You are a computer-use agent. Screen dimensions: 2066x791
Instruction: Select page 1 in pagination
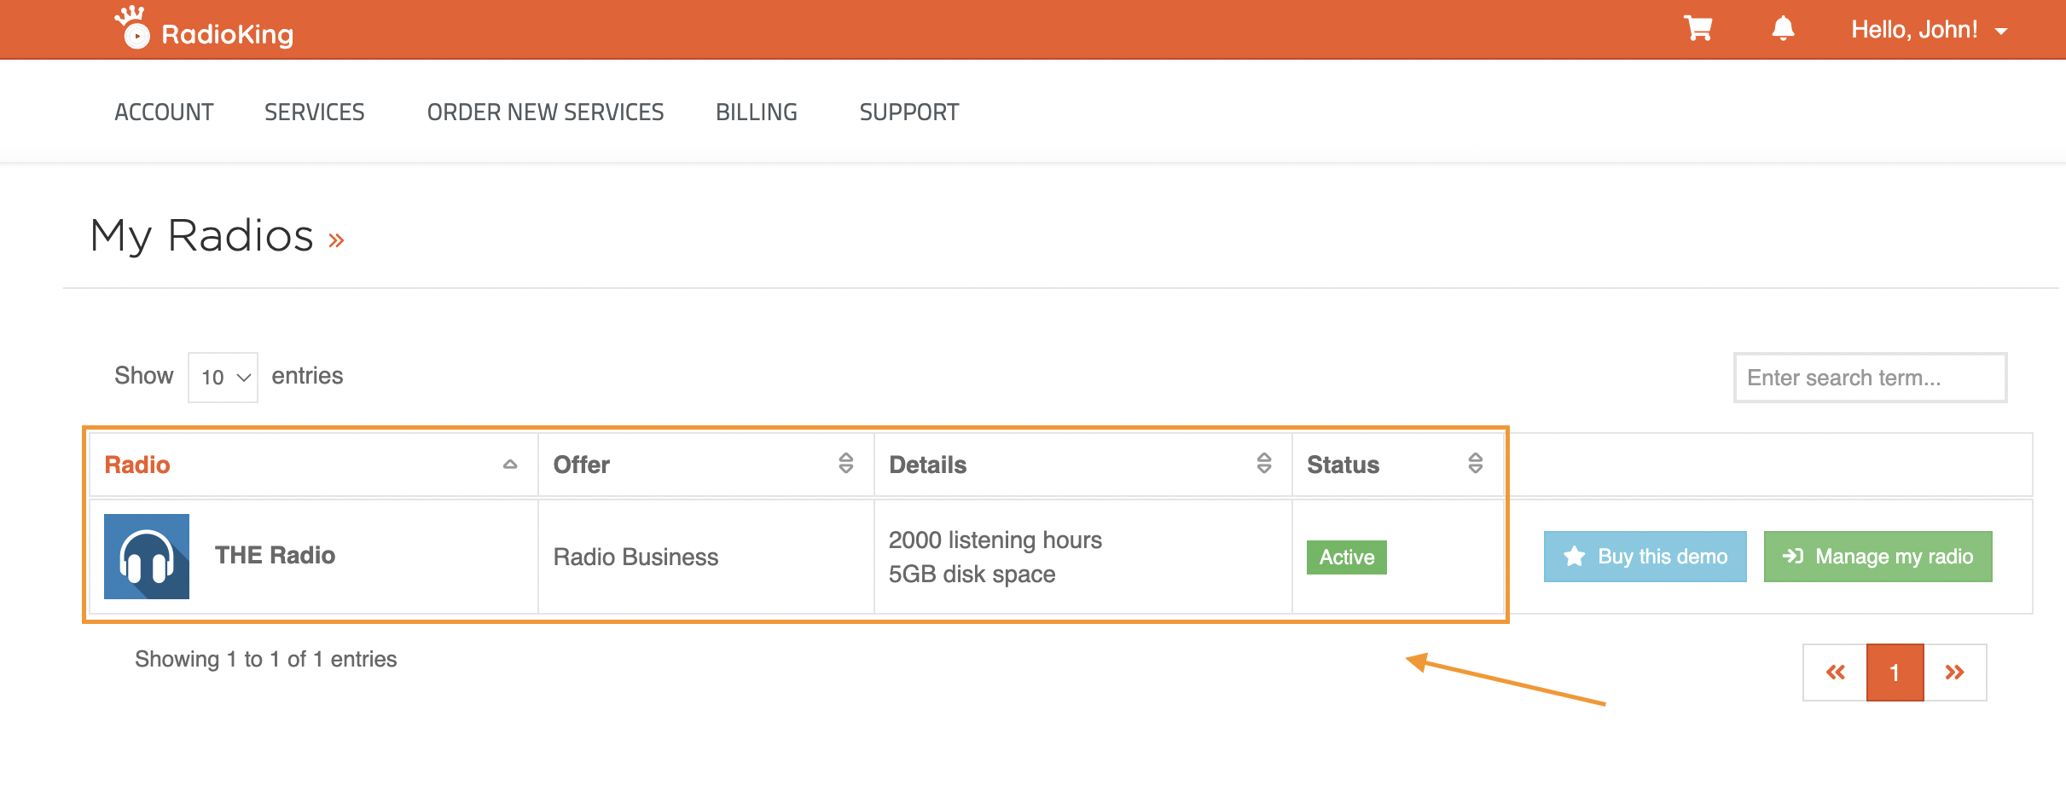click(1895, 673)
